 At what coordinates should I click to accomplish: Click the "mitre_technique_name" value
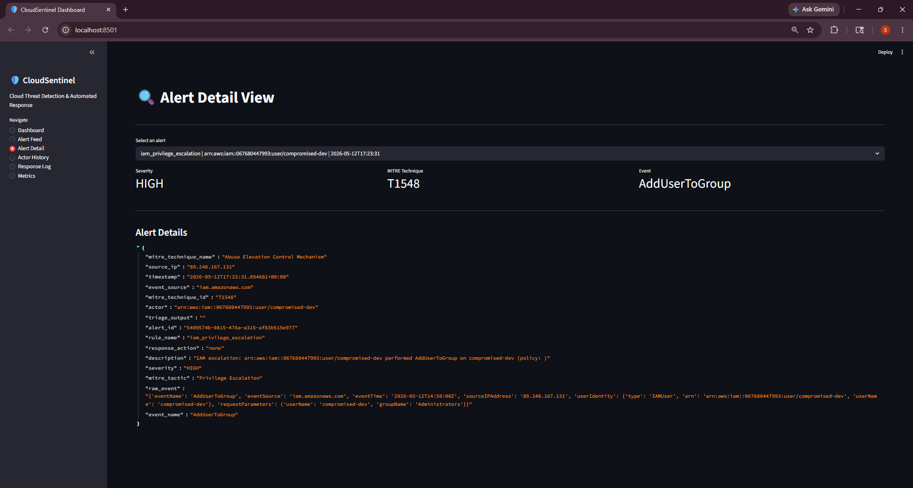point(275,257)
